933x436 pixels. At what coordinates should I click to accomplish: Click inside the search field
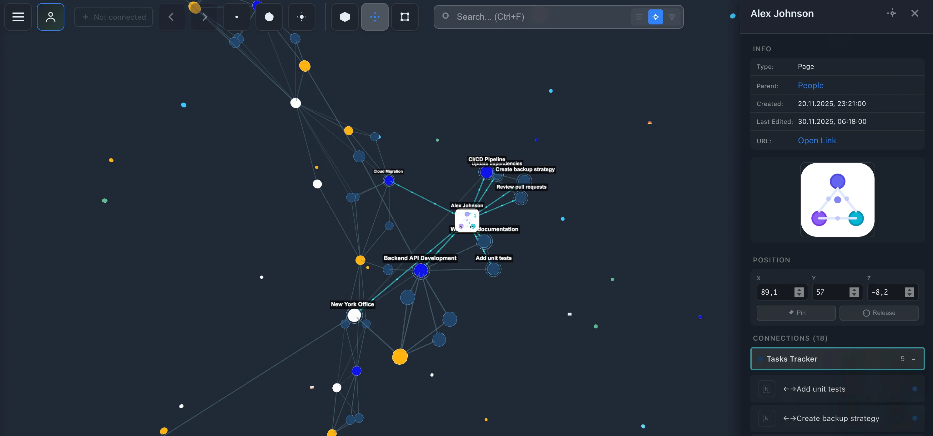(525, 17)
